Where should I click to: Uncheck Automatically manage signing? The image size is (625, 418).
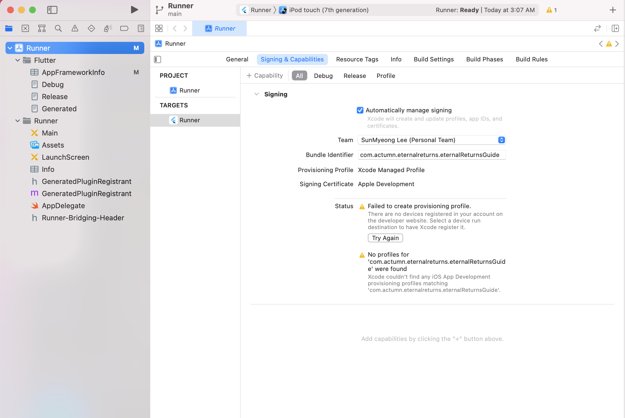[x=360, y=110]
